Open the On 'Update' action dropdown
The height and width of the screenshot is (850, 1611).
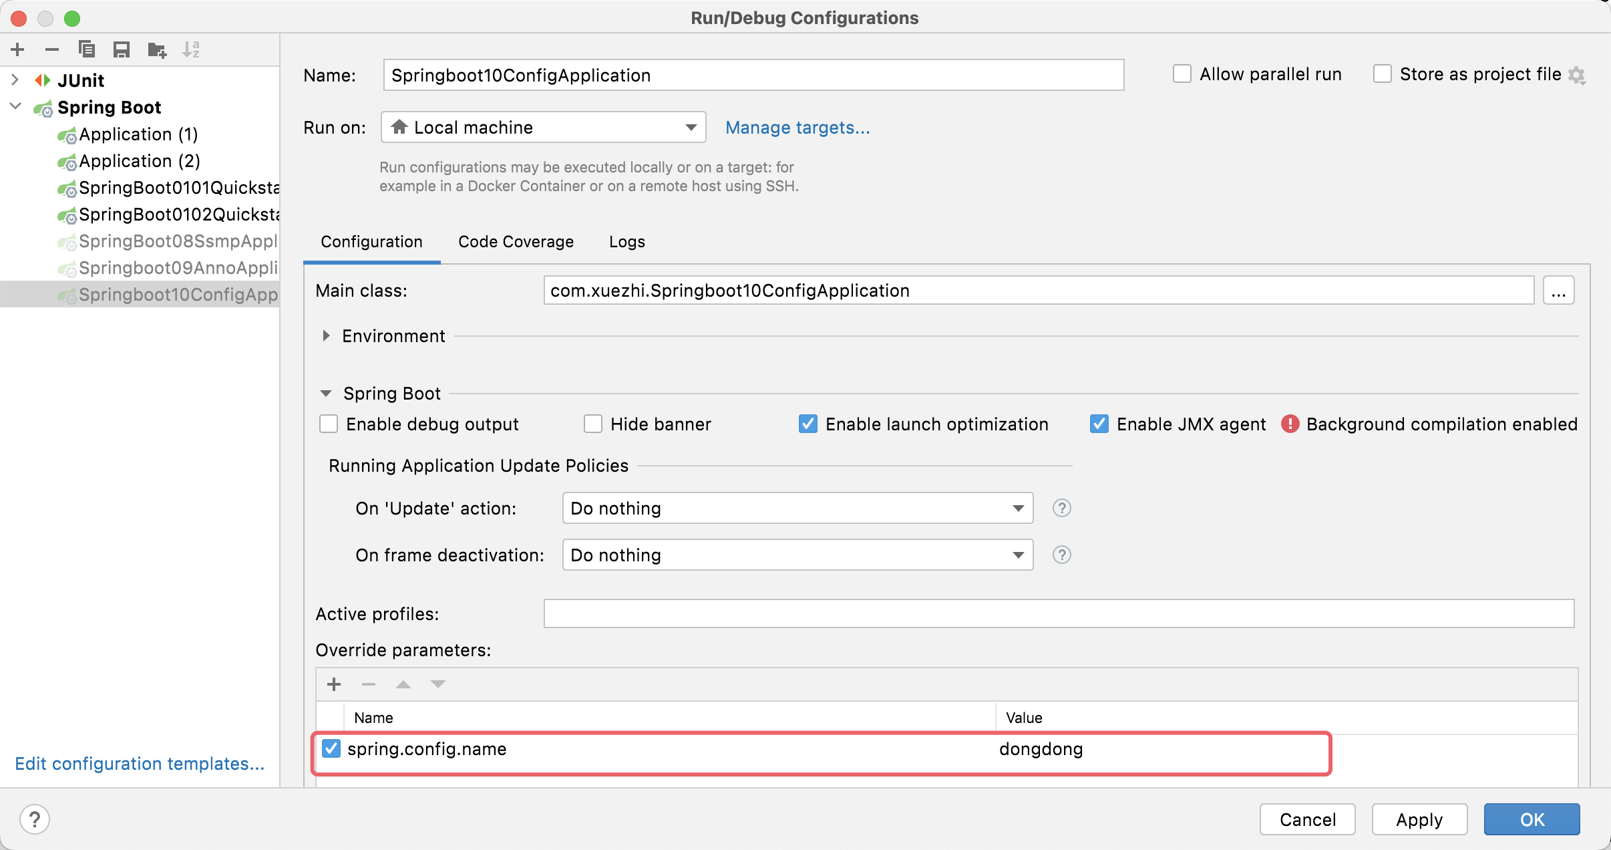[x=798, y=508]
